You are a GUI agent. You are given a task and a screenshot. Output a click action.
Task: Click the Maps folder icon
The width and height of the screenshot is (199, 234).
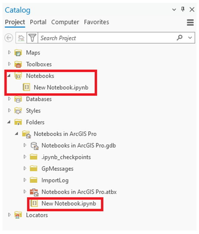(x=18, y=53)
